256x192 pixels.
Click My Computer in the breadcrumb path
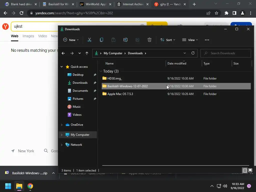[113, 53]
